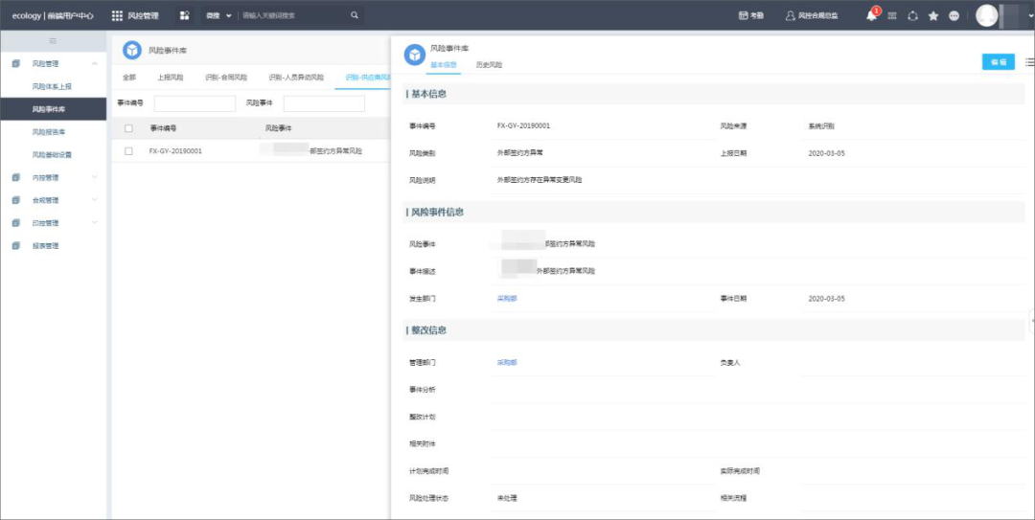Open the 考勤 attendance icon
This screenshot has width=1035, height=520.
click(x=743, y=15)
